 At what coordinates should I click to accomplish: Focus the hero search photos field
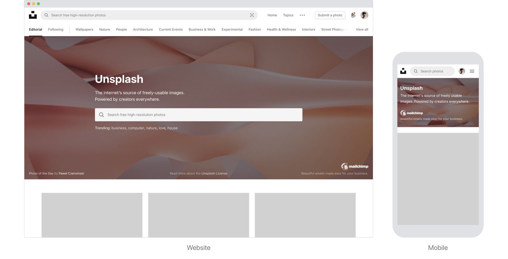click(199, 115)
